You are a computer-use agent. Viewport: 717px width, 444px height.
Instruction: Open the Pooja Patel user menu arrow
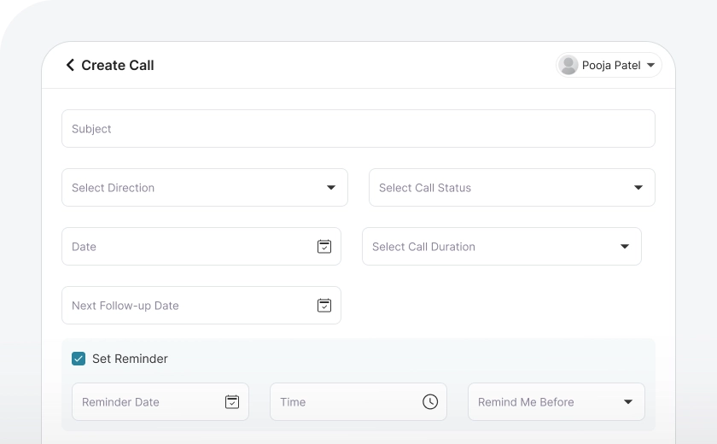(x=650, y=65)
